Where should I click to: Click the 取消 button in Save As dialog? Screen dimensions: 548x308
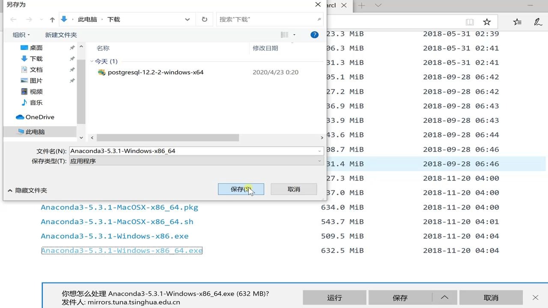[294, 189]
